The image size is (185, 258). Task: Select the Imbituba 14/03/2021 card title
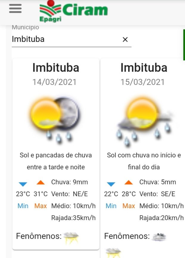point(56,67)
